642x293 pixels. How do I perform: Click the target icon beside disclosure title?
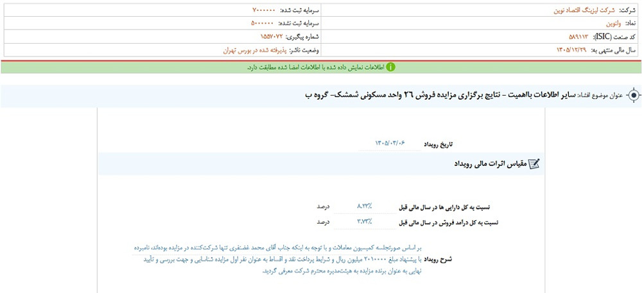[x=634, y=95]
